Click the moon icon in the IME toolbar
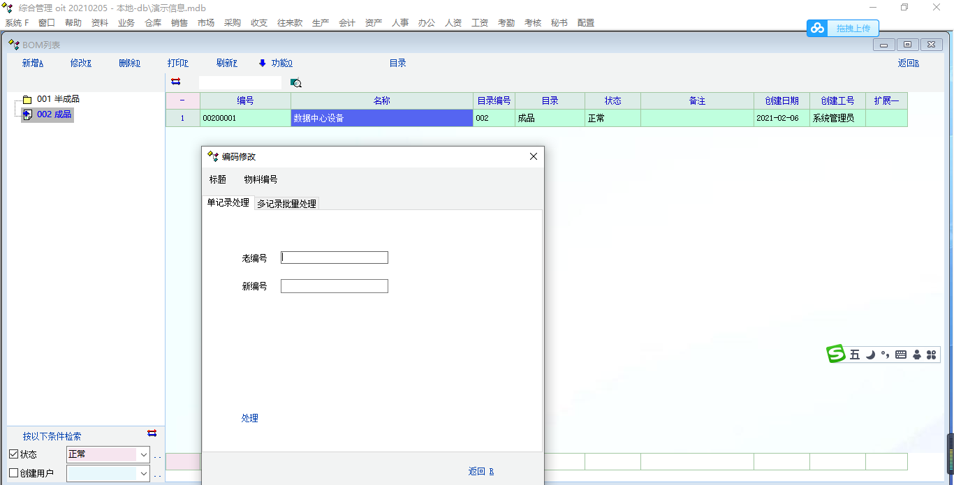Screen dimensions: 954x485 tap(870, 355)
